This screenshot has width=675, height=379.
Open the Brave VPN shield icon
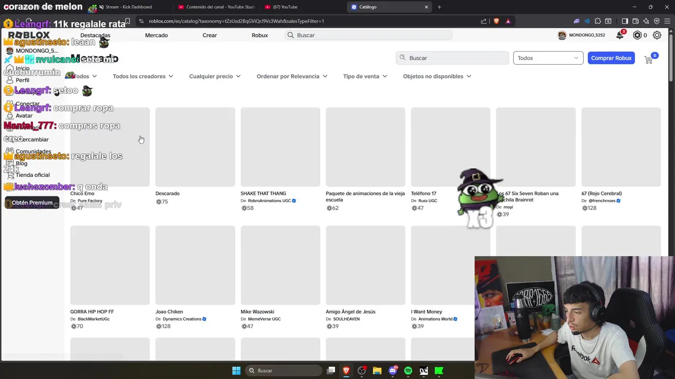click(x=657, y=21)
